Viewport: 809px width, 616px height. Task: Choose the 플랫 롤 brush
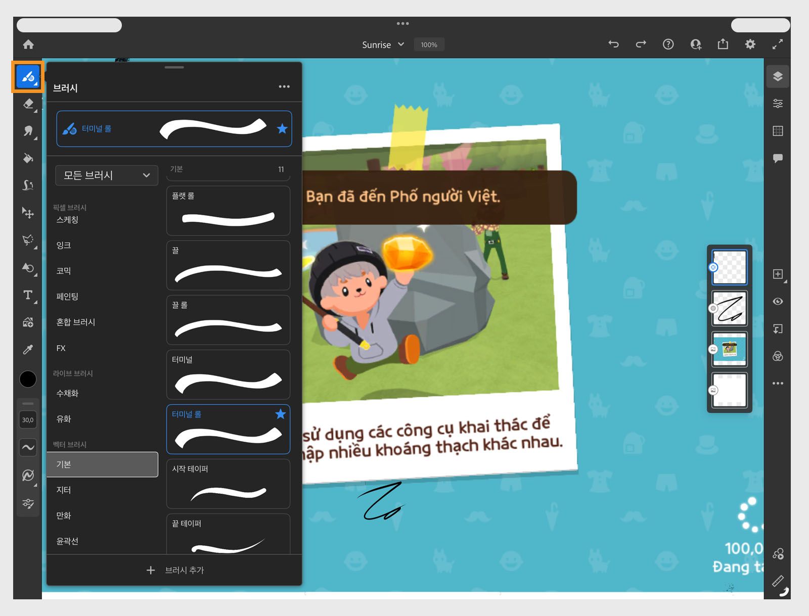228,211
